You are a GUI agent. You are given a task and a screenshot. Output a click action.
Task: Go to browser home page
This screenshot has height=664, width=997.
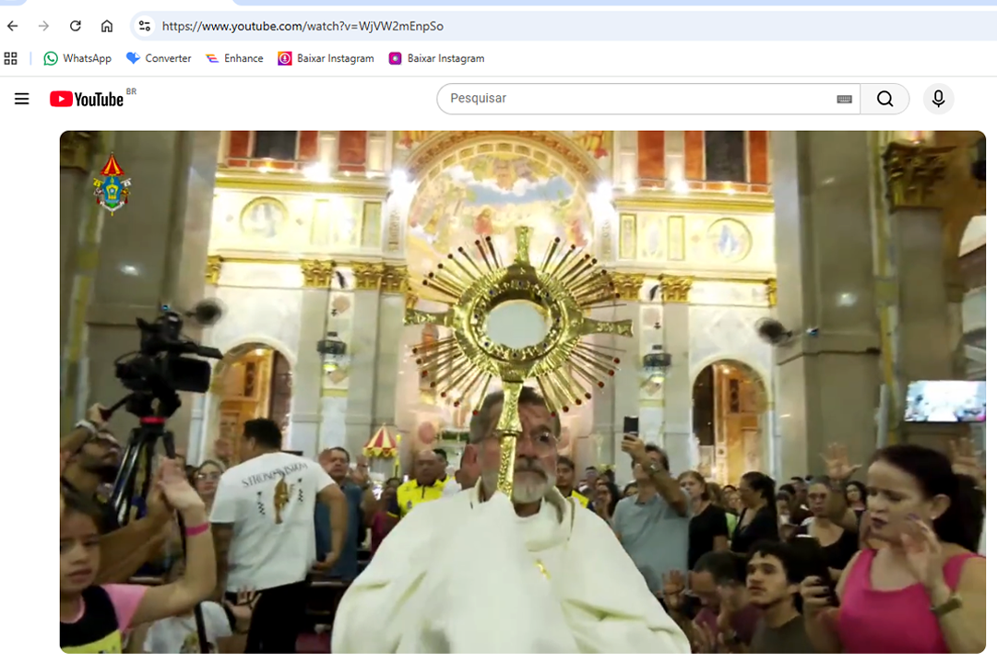(107, 26)
